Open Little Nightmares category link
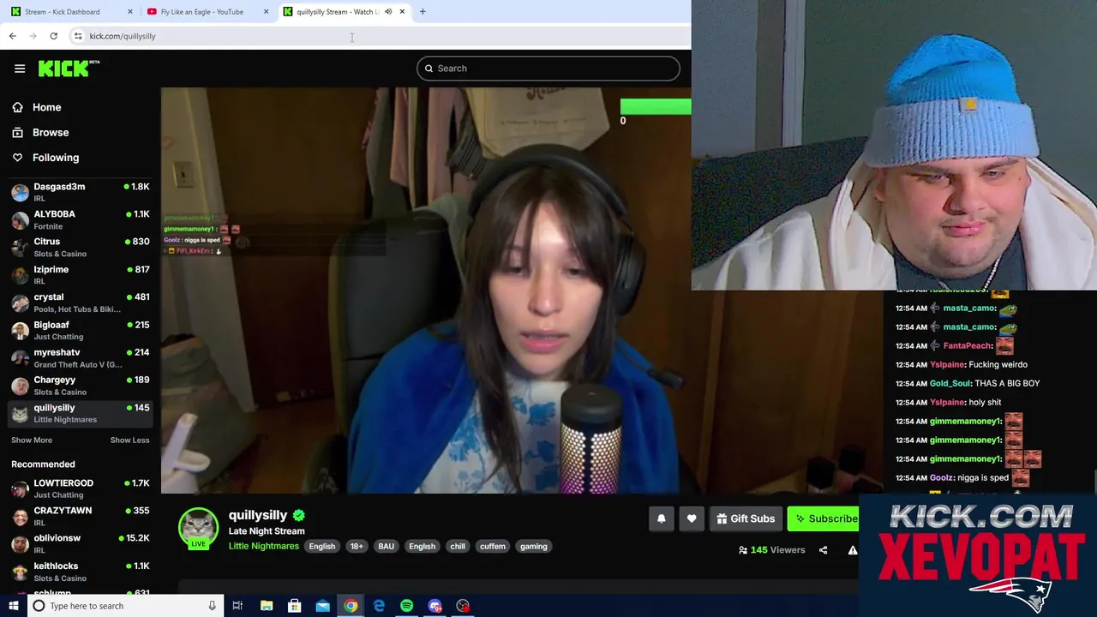The height and width of the screenshot is (617, 1097). 263,546
